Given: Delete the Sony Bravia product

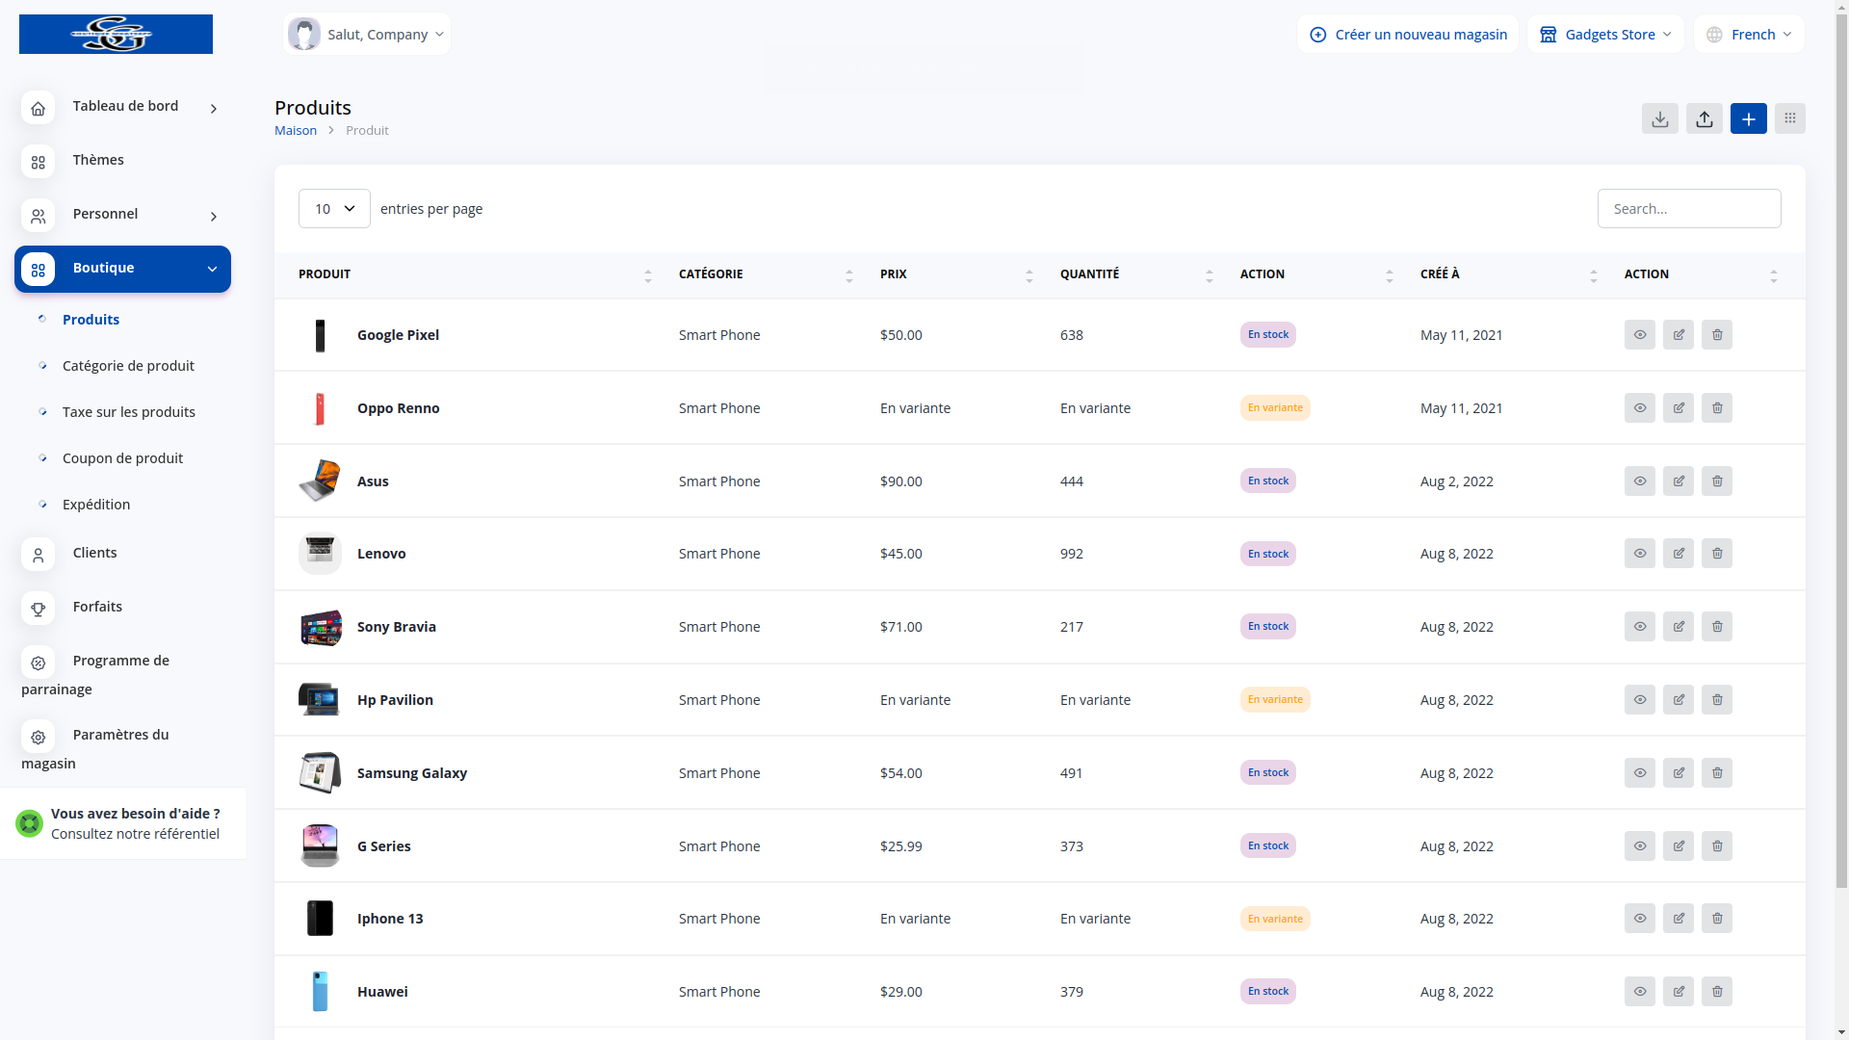Looking at the screenshot, I should pos(1716,627).
